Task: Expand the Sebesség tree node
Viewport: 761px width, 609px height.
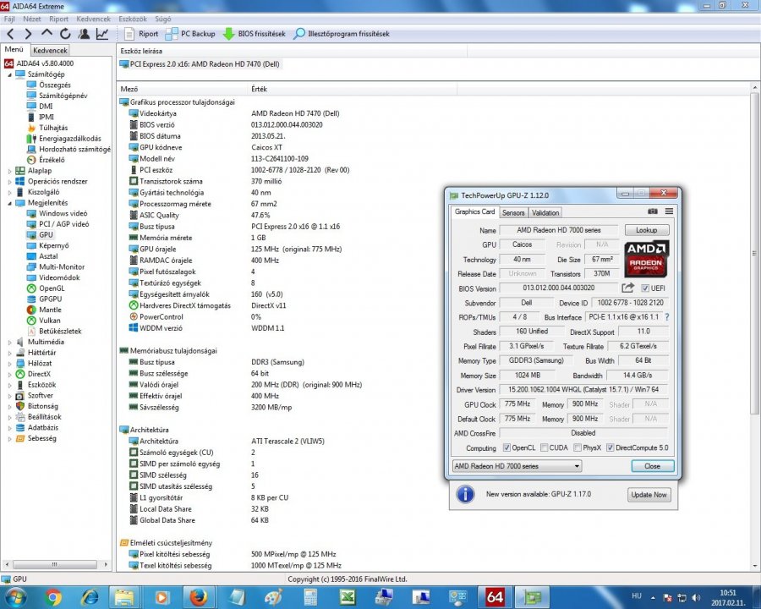Action: pyautogui.click(x=9, y=438)
